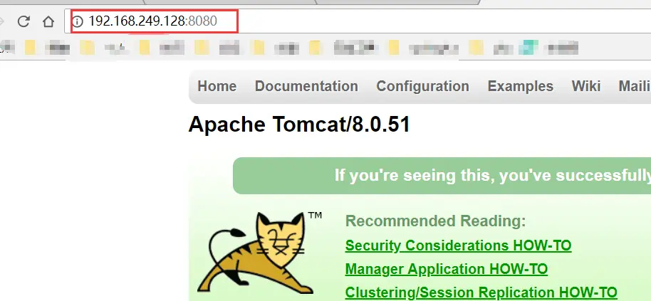Click the green success banner message

[x=442, y=176]
